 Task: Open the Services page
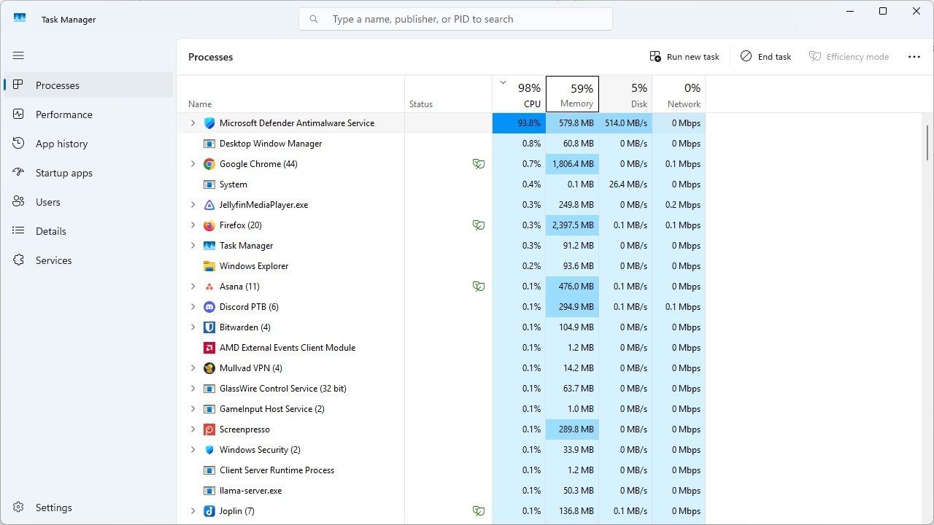(x=88, y=260)
